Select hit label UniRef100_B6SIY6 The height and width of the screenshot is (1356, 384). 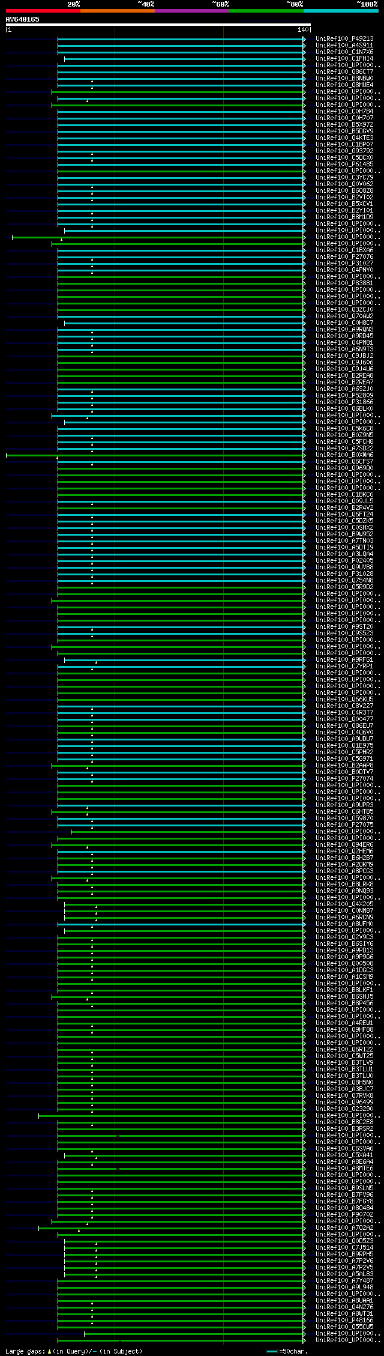(344, 944)
